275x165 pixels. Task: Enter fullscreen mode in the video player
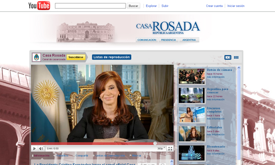coord(170,148)
